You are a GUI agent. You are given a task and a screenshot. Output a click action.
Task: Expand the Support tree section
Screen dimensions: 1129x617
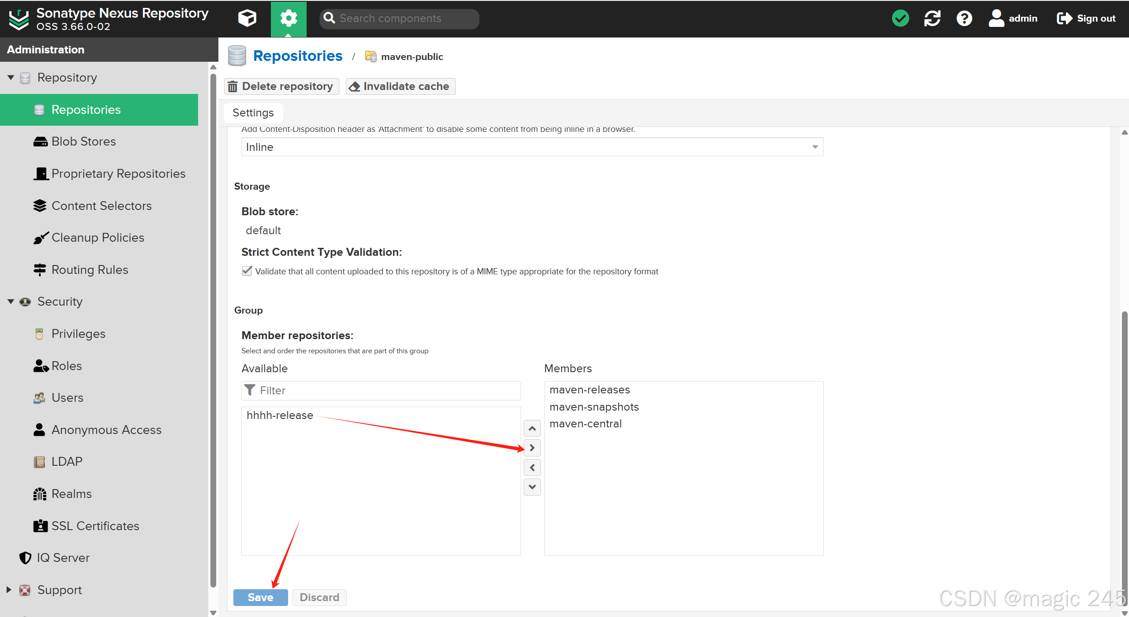(9, 590)
